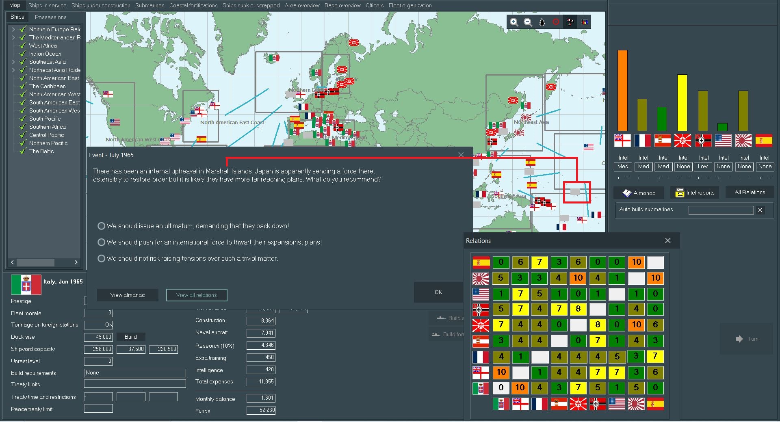Click the USA row flag in Relations
The image size is (780, 422).
481,294
